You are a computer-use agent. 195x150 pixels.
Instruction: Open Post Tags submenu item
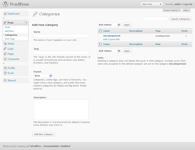pos(10,39)
